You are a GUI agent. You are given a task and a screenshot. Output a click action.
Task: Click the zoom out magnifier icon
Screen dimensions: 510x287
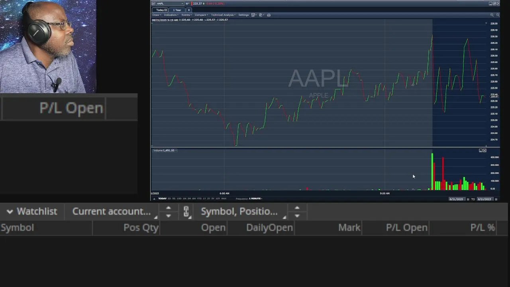(x=498, y=15)
